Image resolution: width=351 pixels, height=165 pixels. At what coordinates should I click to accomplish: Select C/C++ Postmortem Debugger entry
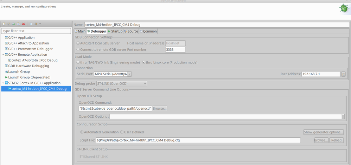[x=31, y=49]
